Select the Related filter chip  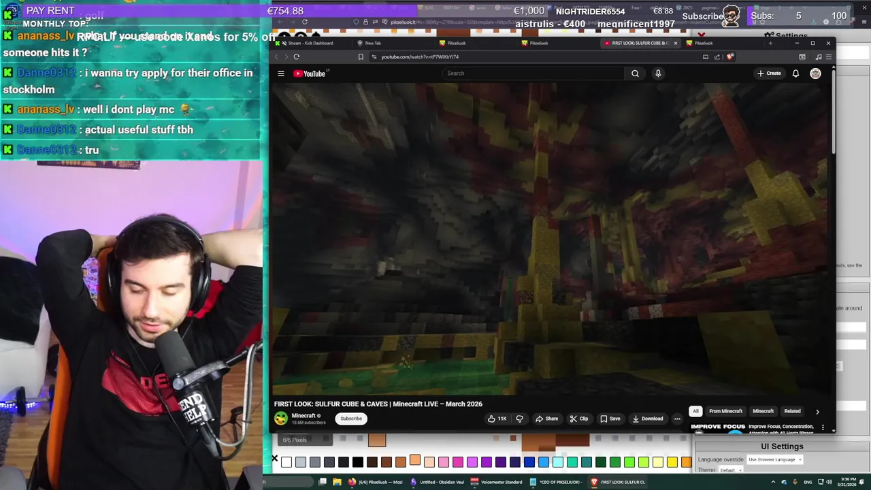(x=792, y=411)
